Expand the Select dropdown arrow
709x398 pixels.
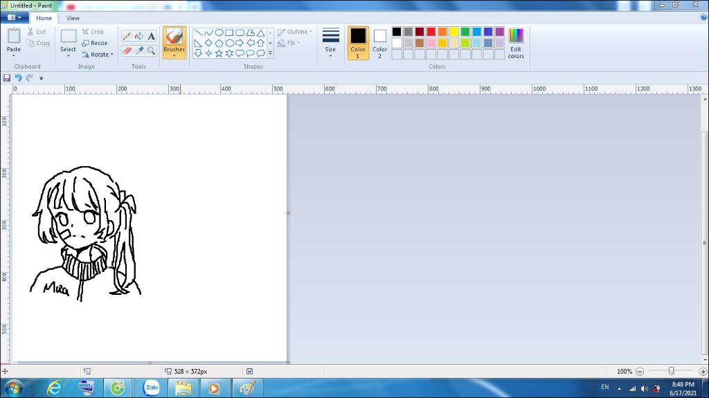pos(69,55)
